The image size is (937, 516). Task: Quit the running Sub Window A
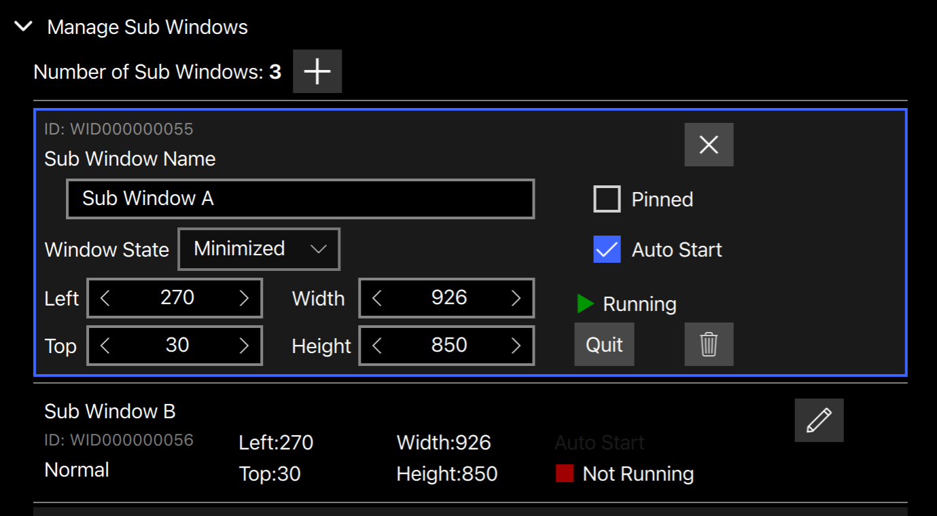click(x=604, y=344)
